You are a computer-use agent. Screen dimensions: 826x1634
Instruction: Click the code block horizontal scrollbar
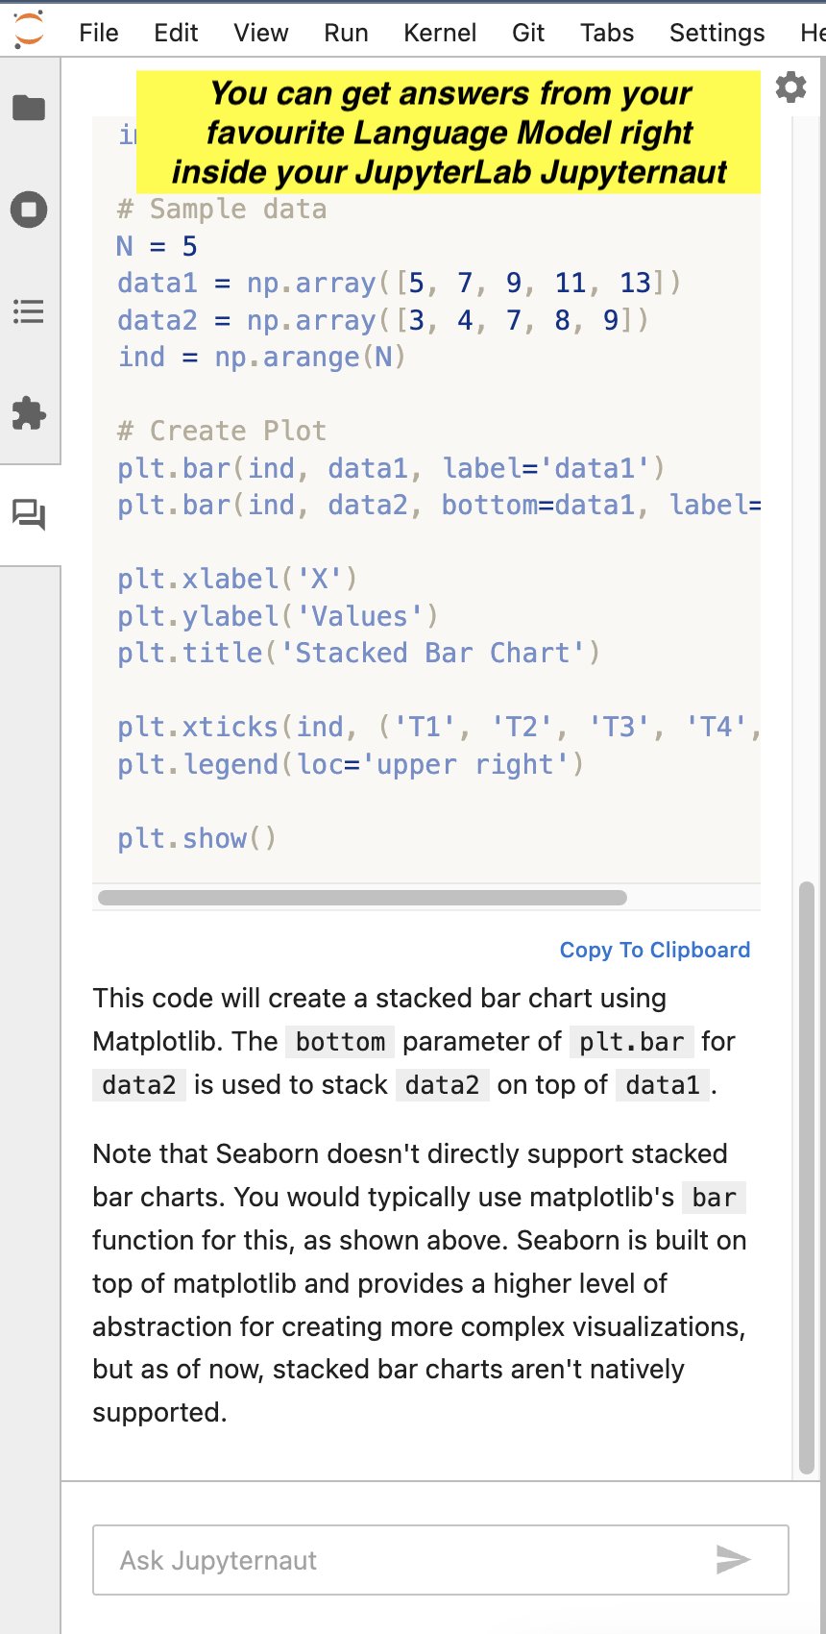coord(362,898)
